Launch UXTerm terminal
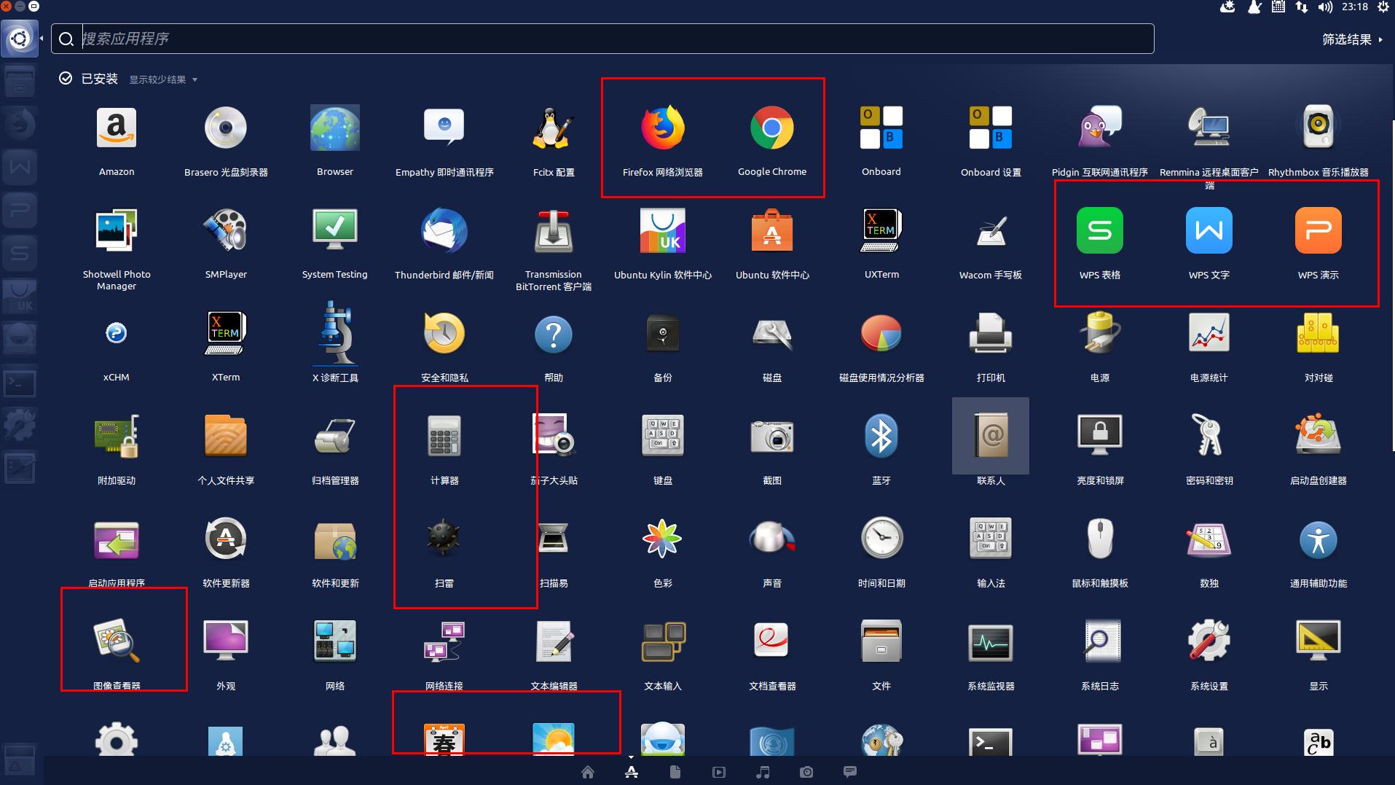The width and height of the screenshot is (1395, 785). tap(881, 231)
